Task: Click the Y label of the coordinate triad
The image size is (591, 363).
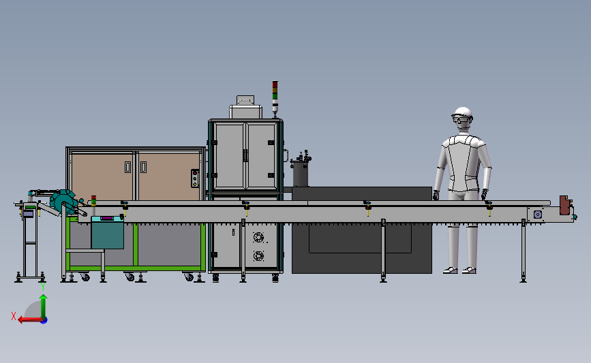Action: click(43, 287)
